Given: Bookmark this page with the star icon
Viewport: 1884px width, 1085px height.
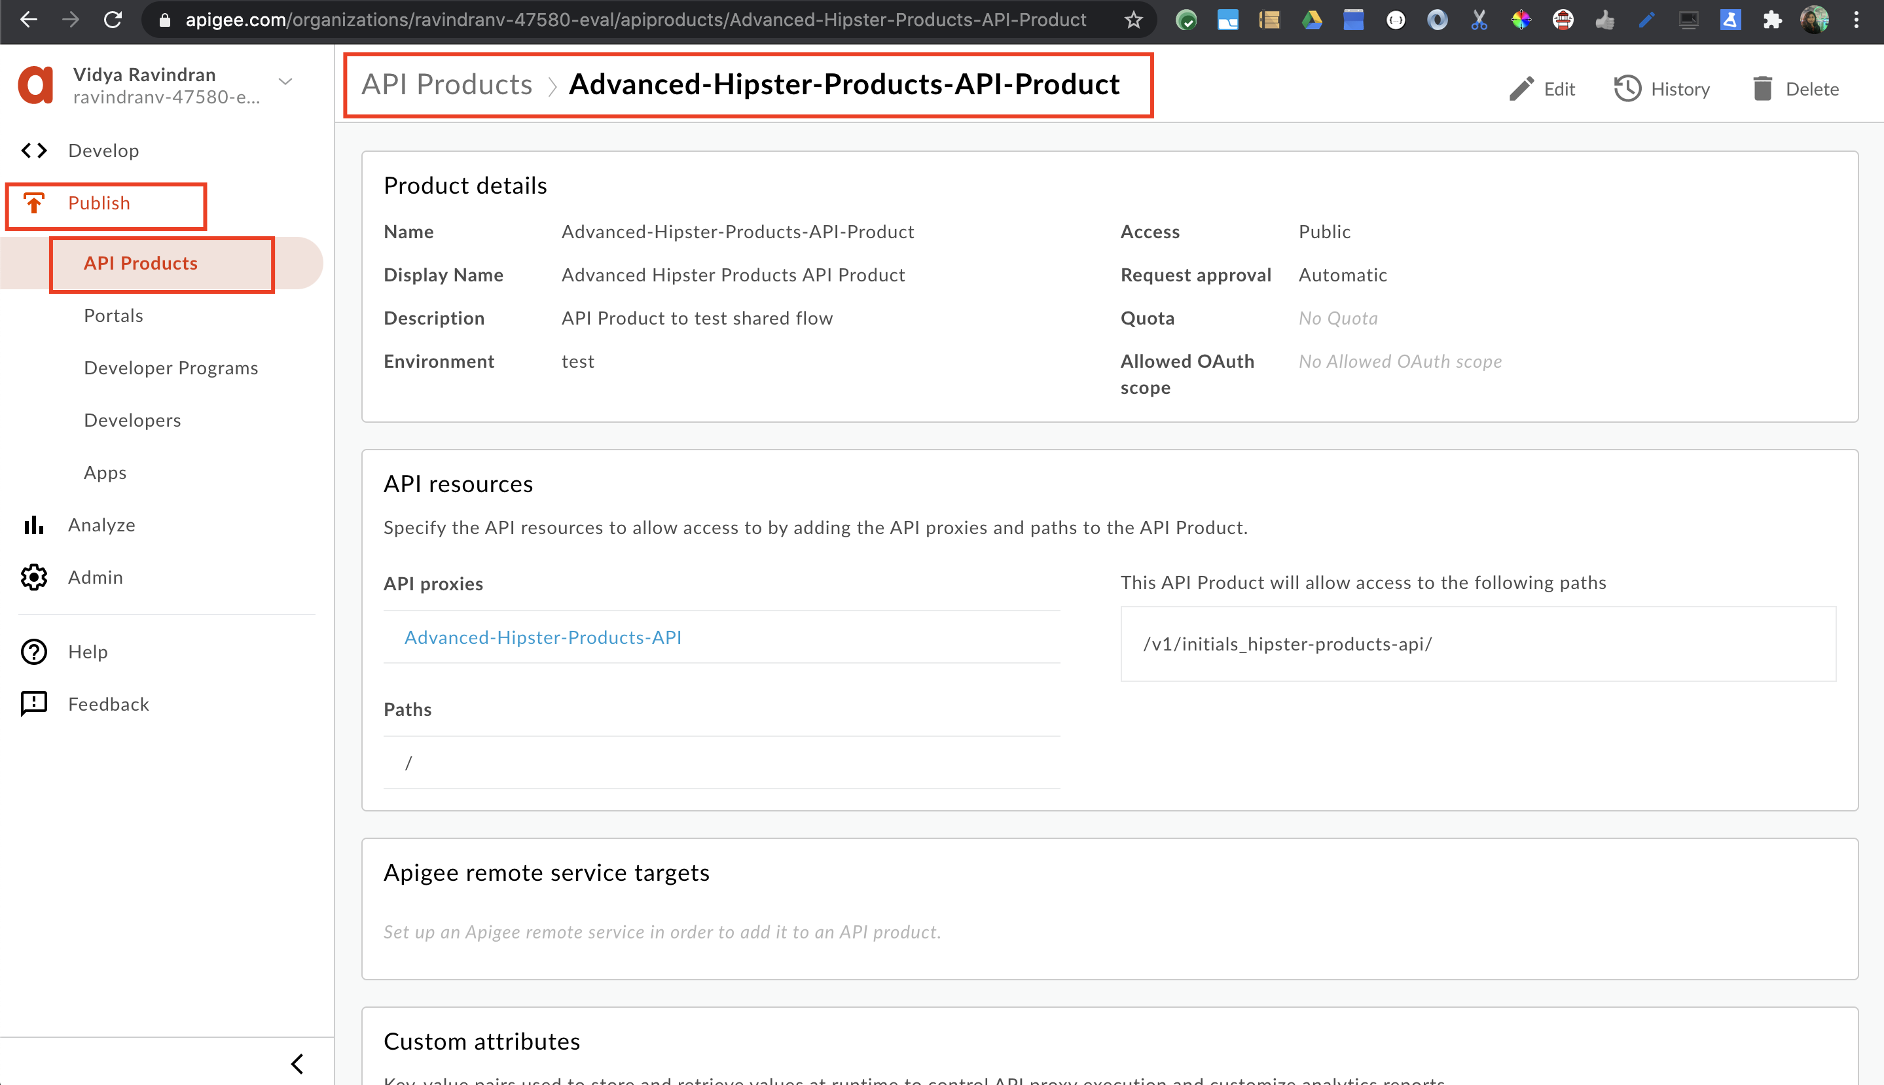Looking at the screenshot, I should (x=1134, y=20).
